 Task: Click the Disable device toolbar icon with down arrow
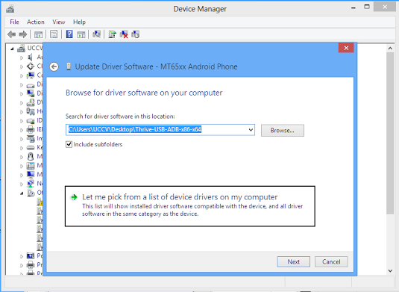point(136,34)
